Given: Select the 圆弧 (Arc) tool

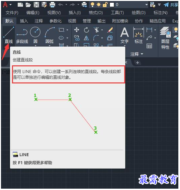Looking at the screenshot, I should pyautogui.click(x=49, y=35).
